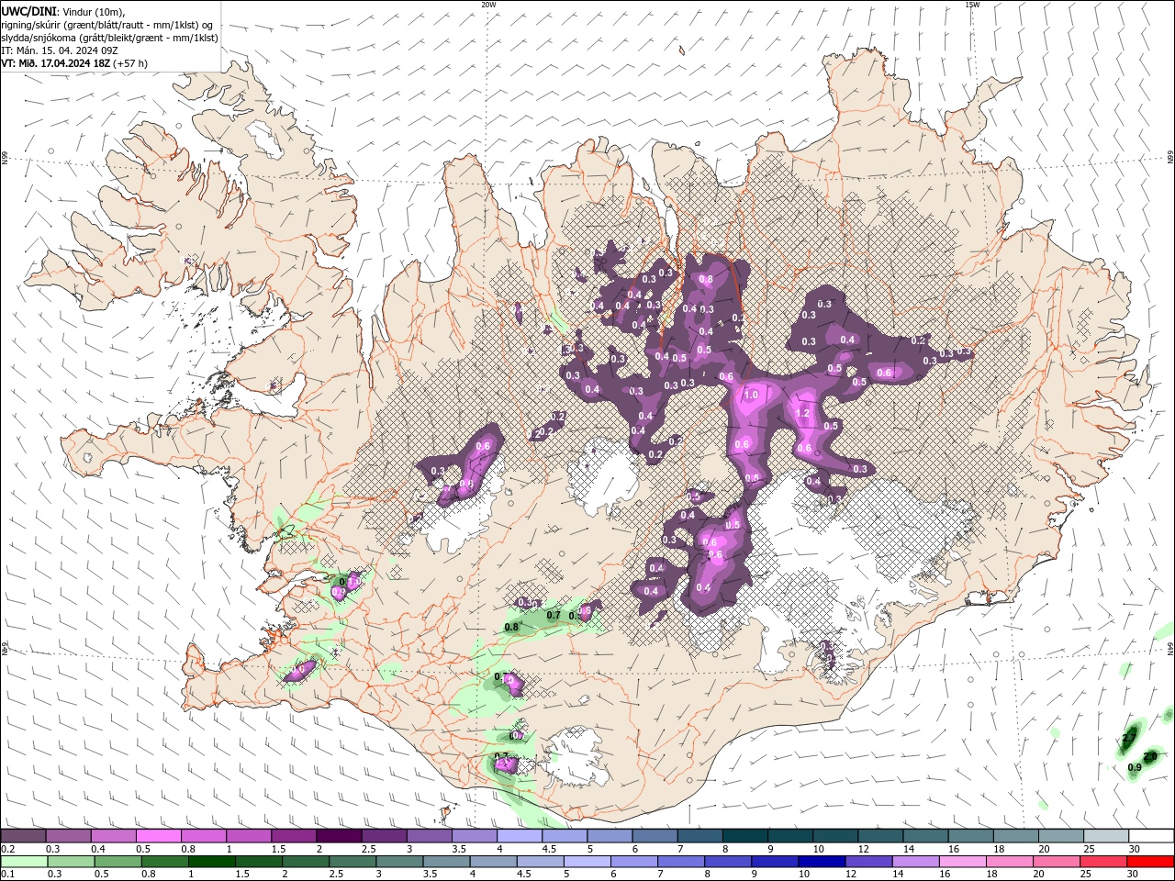Pick the bright pink snow swatch between 0.5 and 0.8
Image resolution: width=1175 pixels, height=881 pixels.
[x=159, y=836]
